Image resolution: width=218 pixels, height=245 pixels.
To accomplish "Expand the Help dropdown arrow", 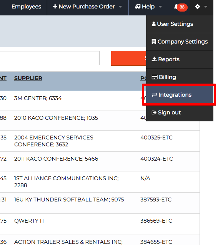I will pos(160,7).
